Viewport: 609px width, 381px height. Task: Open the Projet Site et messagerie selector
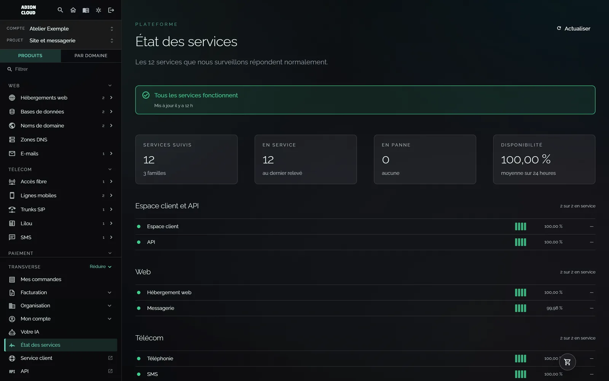click(61, 40)
